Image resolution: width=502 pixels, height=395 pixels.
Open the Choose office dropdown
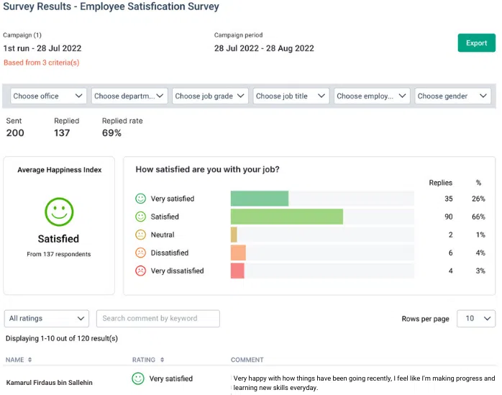48,96
